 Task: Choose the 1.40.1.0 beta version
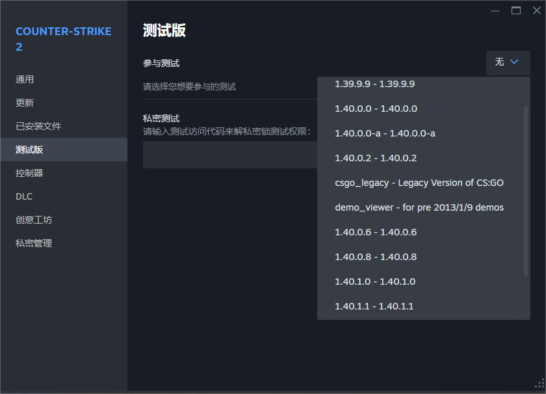pyautogui.click(x=375, y=282)
